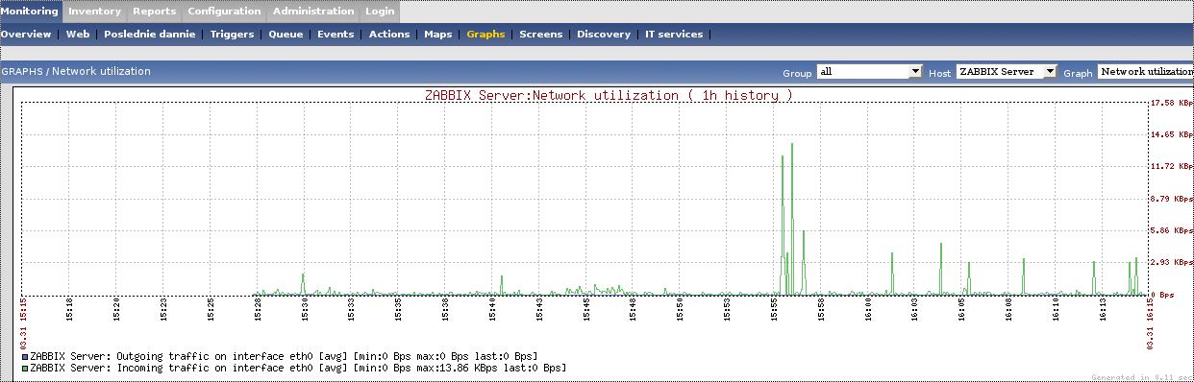Open the Graph dropdown showing Network utilization
This screenshot has height=382, width=1194.
1146,72
